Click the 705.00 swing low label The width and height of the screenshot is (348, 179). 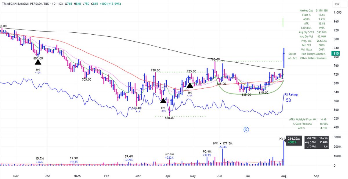(87, 79)
